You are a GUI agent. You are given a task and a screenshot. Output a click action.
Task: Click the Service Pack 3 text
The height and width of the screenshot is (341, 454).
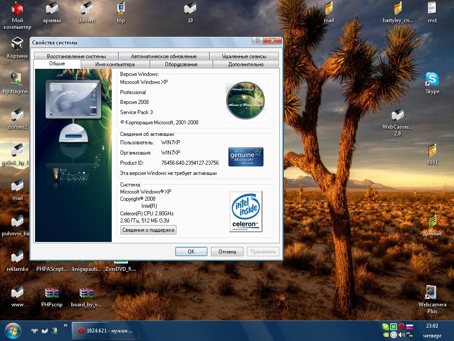137,112
